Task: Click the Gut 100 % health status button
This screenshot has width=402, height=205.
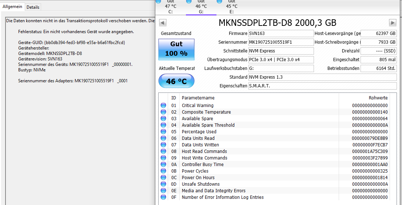Action: point(176,49)
